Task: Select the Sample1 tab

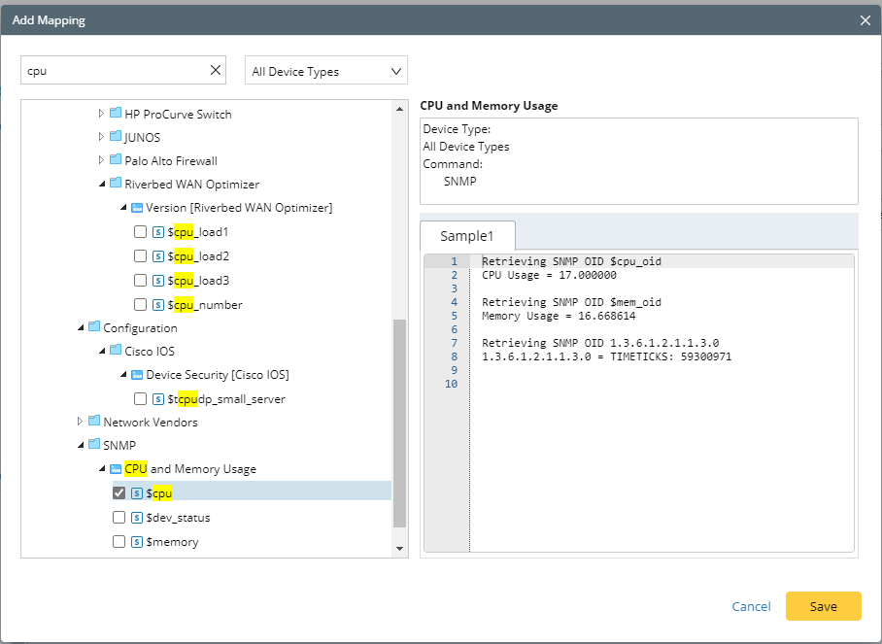Action: (x=467, y=236)
